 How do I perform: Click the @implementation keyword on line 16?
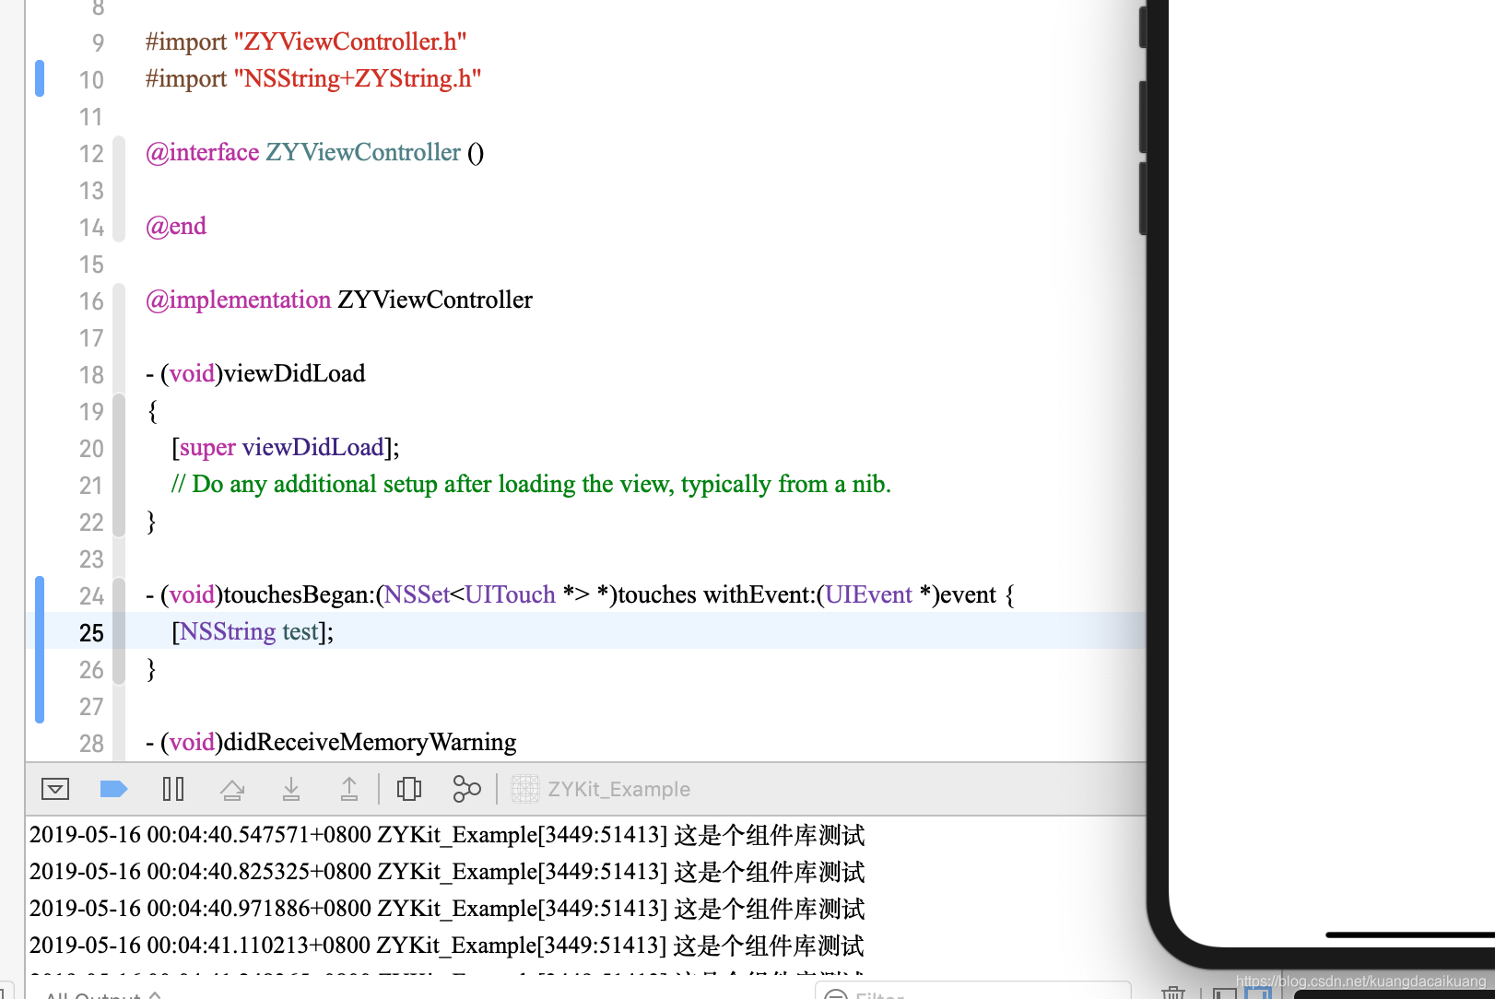tap(238, 300)
